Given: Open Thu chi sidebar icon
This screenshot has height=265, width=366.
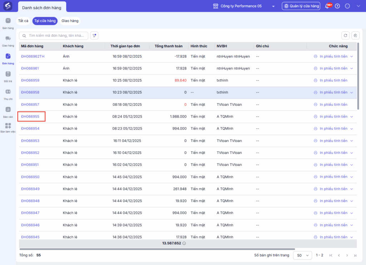Looking at the screenshot, I should click(8, 94).
